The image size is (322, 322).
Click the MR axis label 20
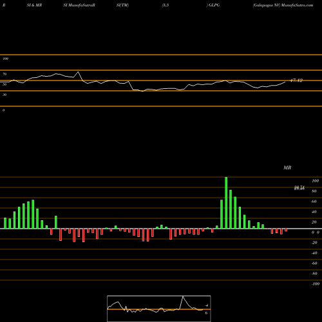[314, 222]
